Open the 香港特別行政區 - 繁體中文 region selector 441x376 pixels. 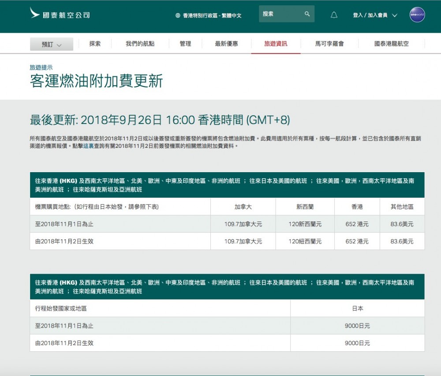(206, 14)
